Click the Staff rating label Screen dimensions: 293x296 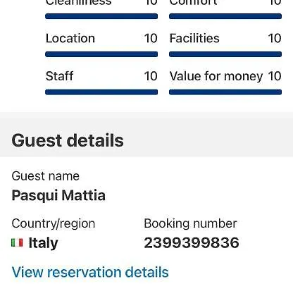(x=60, y=76)
